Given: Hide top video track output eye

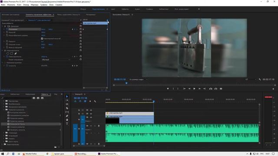Looking at the screenshot, I should click(91, 110).
